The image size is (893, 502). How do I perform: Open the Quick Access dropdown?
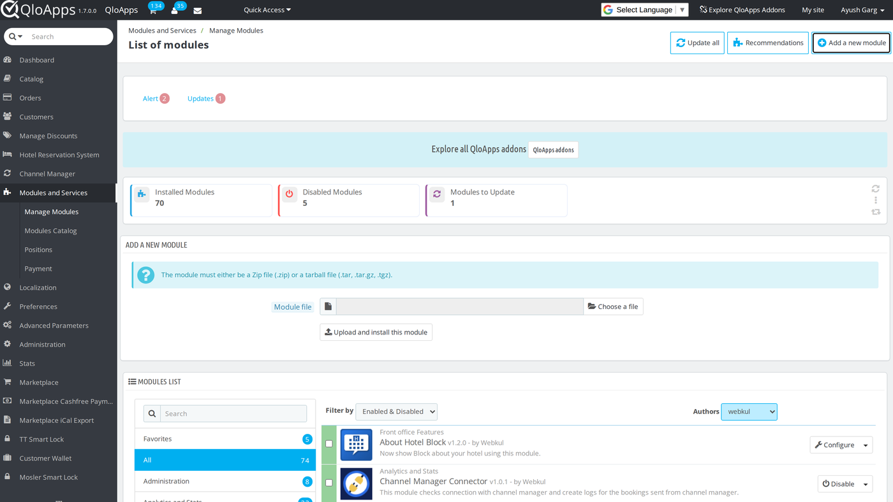tap(267, 10)
